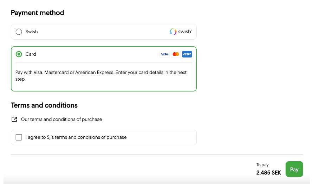Click the American Express icon

[187, 54]
